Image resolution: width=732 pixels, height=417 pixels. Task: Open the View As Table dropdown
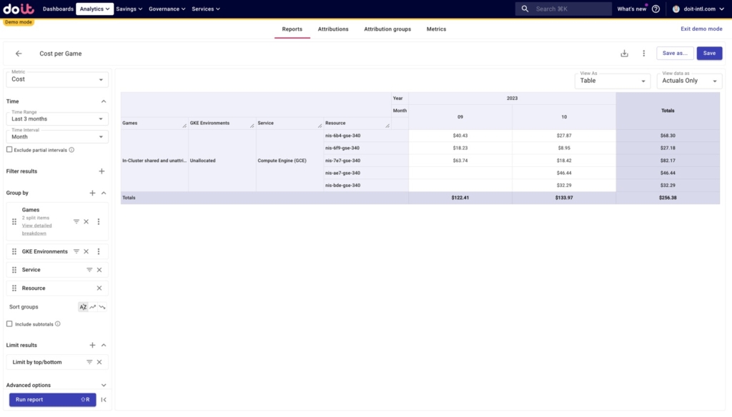pos(613,81)
